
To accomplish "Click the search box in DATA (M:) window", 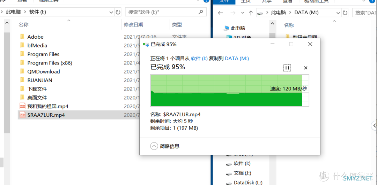I will tap(364, 13).
